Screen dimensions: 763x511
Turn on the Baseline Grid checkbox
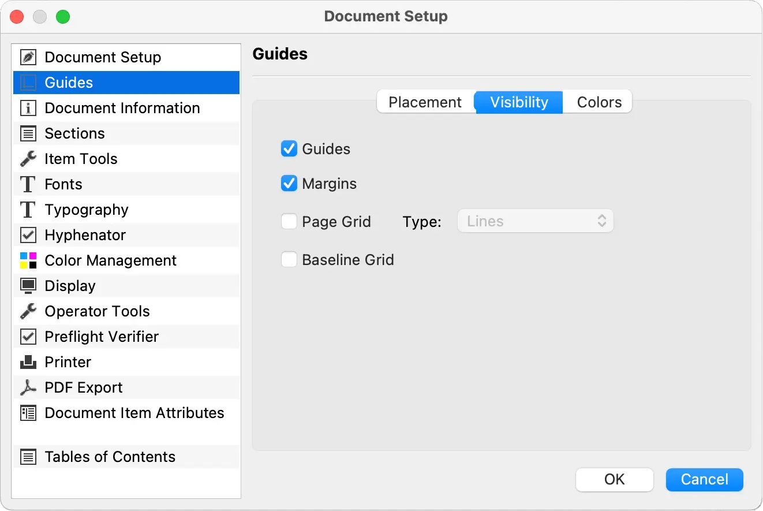point(289,260)
